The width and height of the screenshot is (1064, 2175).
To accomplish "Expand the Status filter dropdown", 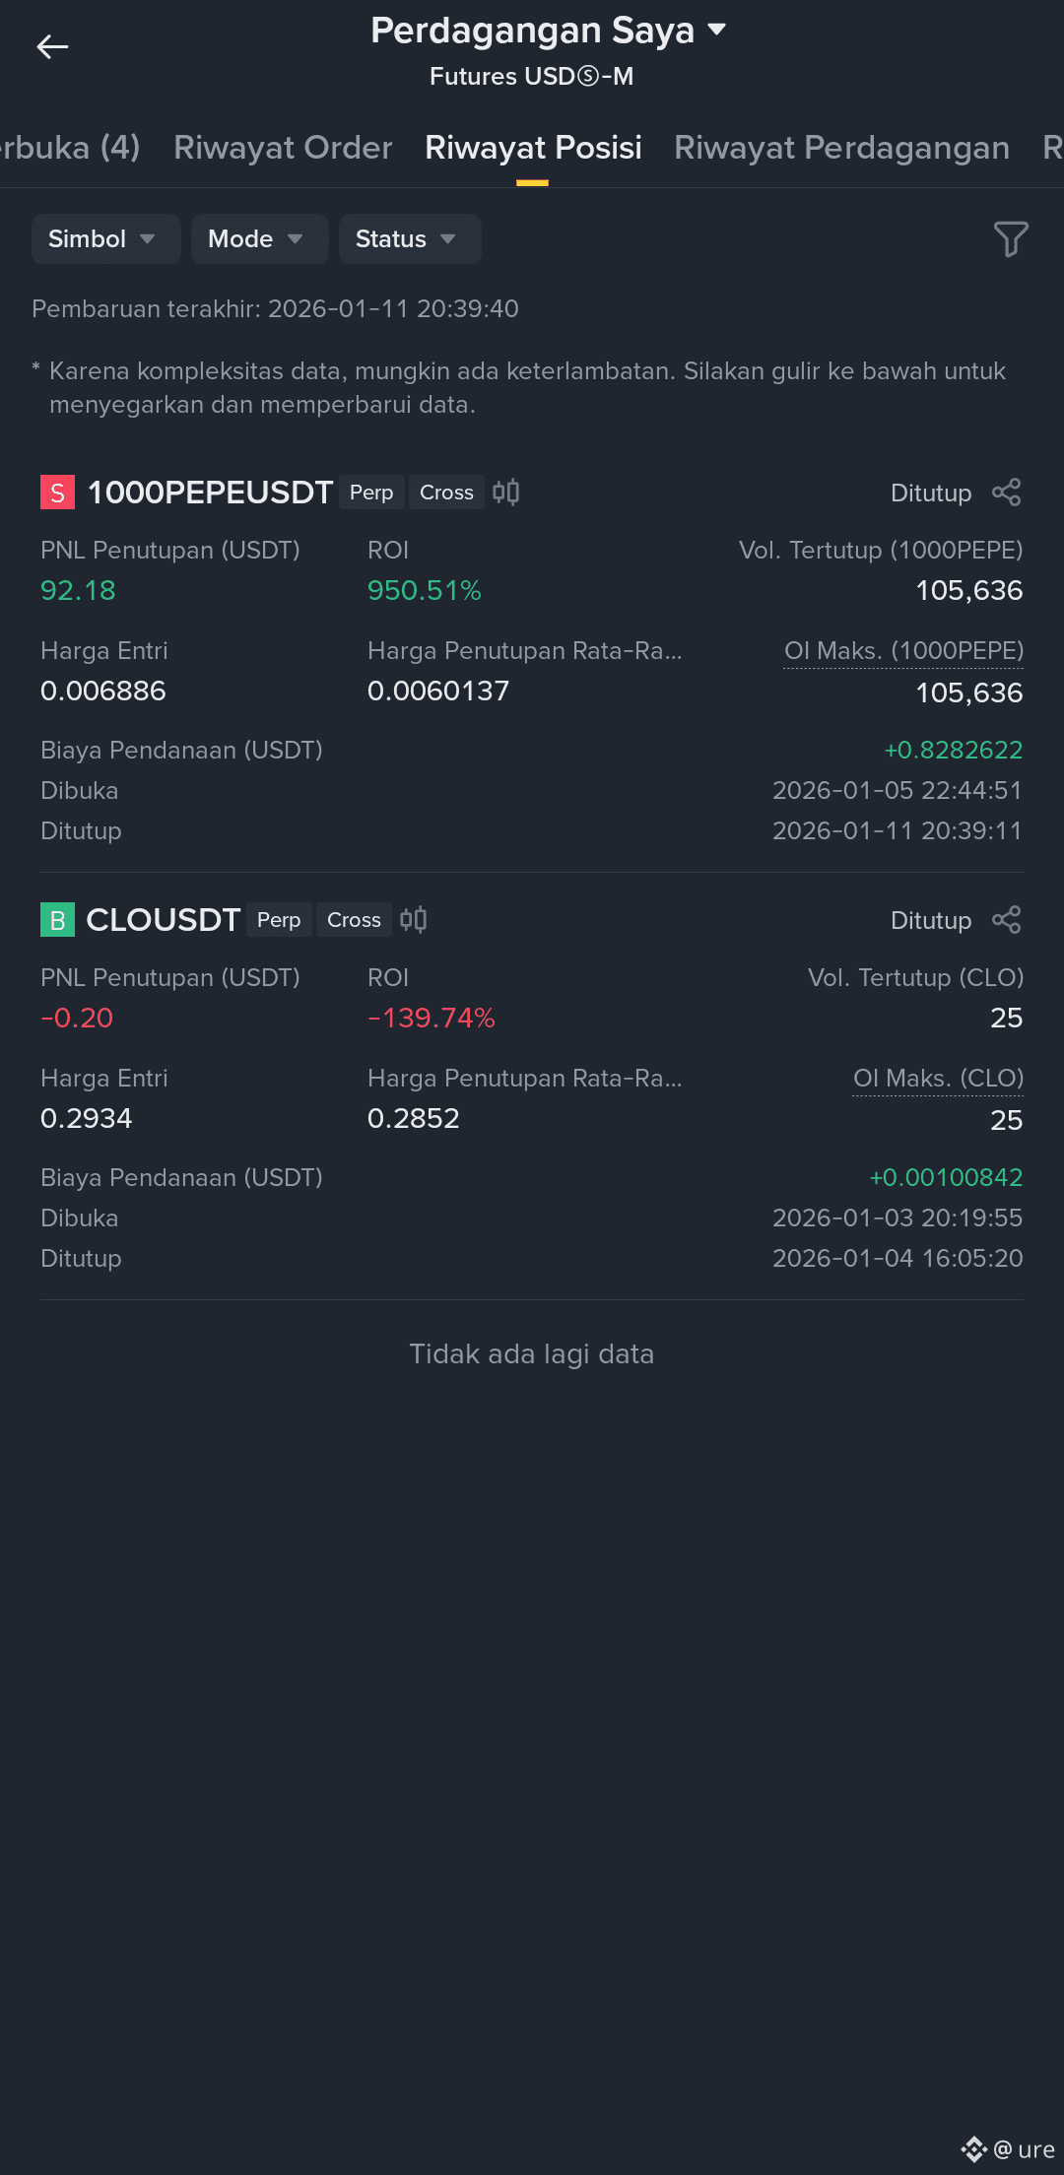I will point(410,238).
